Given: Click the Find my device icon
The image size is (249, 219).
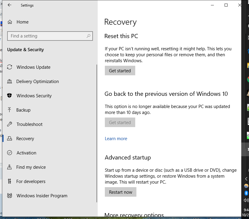Looking at the screenshot, I should (x=9, y=167).
